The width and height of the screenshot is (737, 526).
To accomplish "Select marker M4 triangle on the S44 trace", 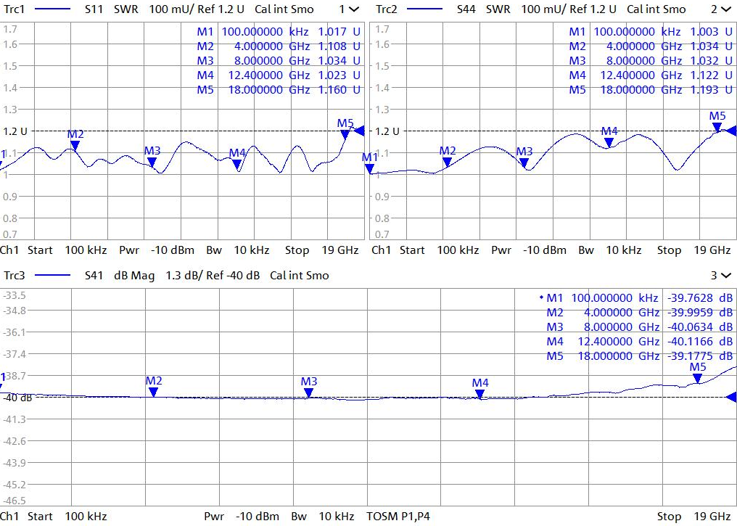I will [609, 142].
